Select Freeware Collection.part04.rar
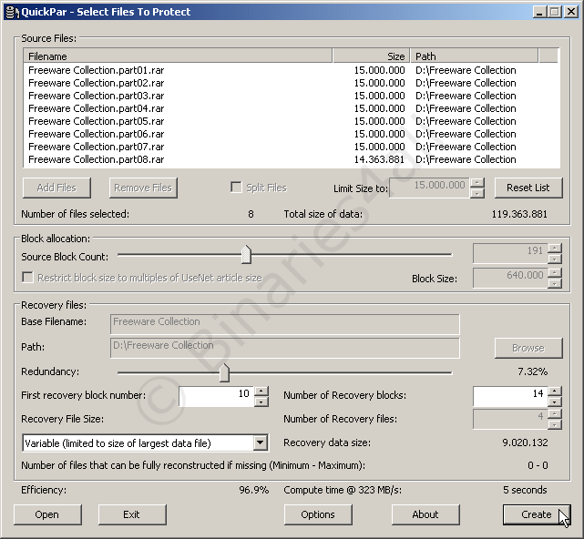584x539 pixels. (x=96, y=108)
